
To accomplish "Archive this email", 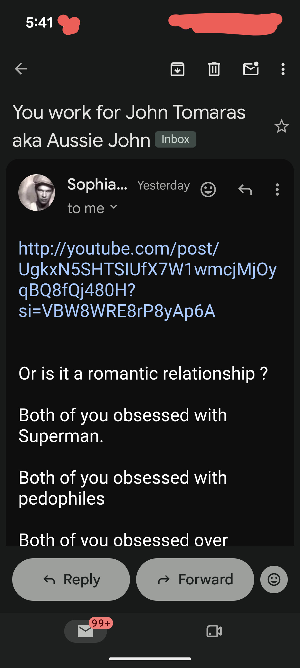I will pyautogui.click(x=177, y=69).
